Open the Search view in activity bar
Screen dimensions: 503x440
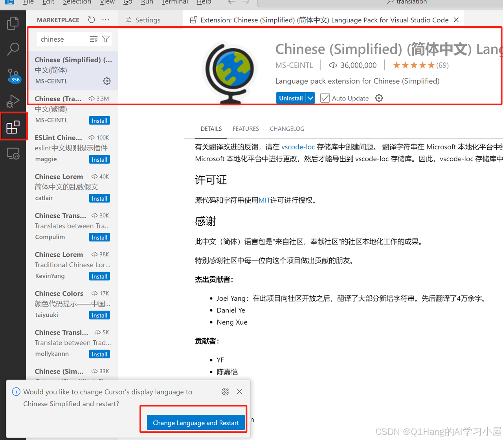point(13,49)
